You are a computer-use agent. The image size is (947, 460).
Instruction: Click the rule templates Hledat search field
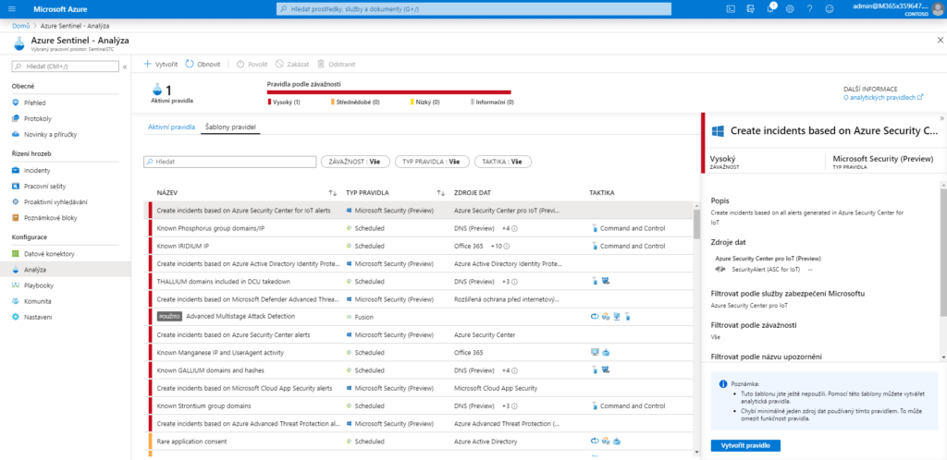tap(229, 162)
